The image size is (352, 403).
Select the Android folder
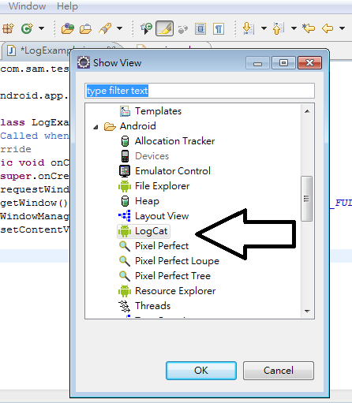tap(137, 126)
